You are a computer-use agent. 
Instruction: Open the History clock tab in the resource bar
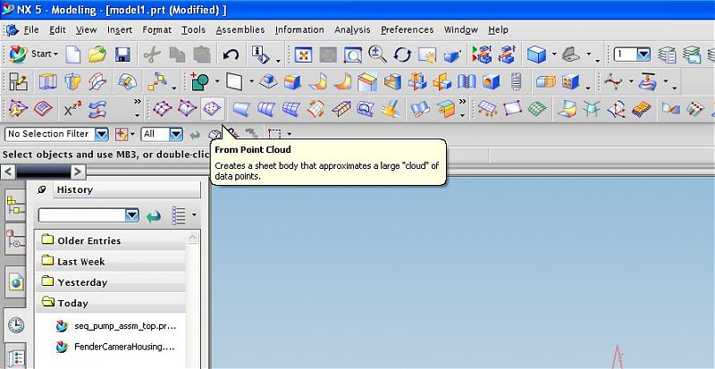pos(16,324)
